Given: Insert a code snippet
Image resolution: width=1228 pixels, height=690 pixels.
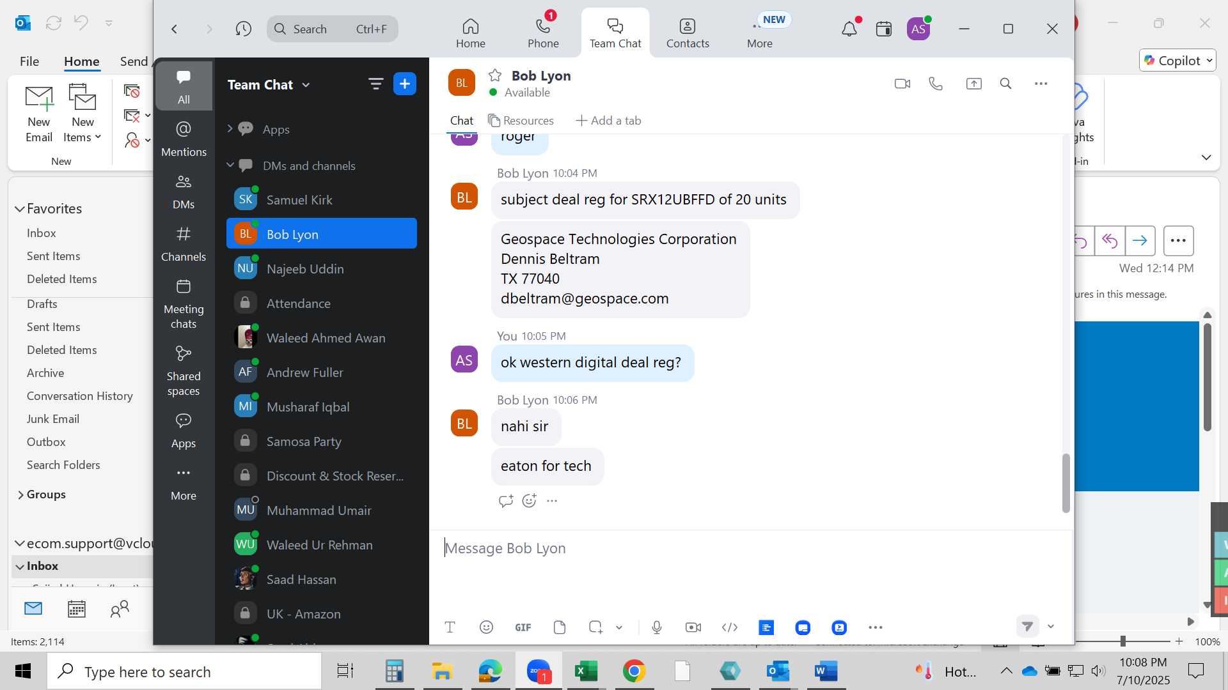Looking at the screenshot, I should tap(730, 627).
